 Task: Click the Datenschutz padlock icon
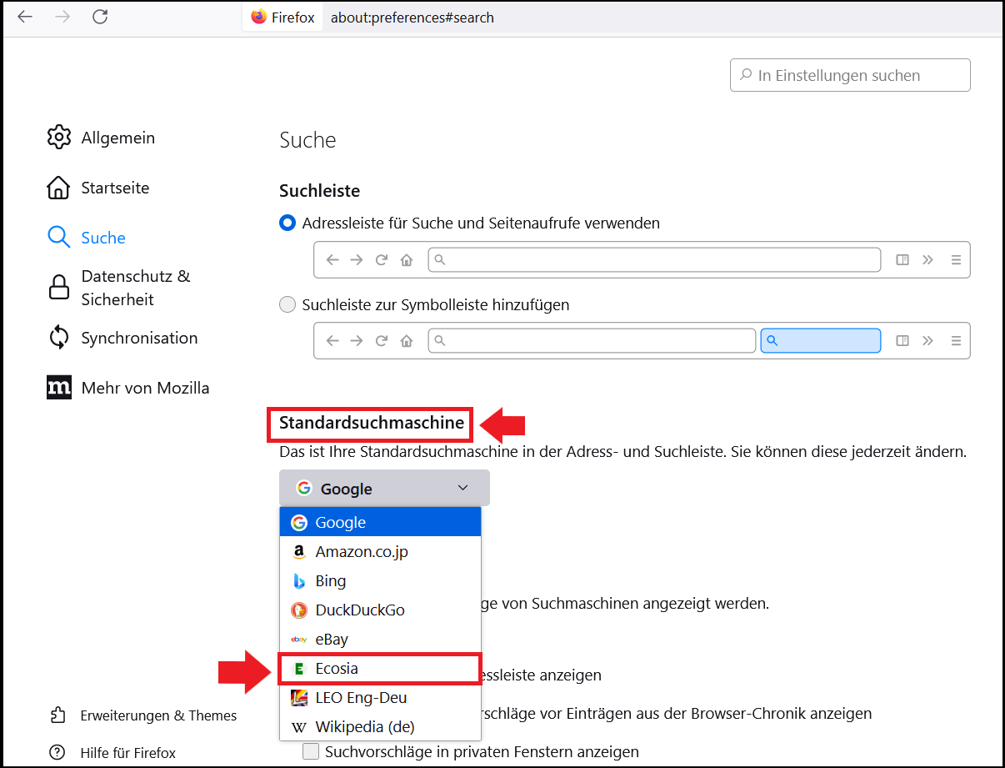58,288
